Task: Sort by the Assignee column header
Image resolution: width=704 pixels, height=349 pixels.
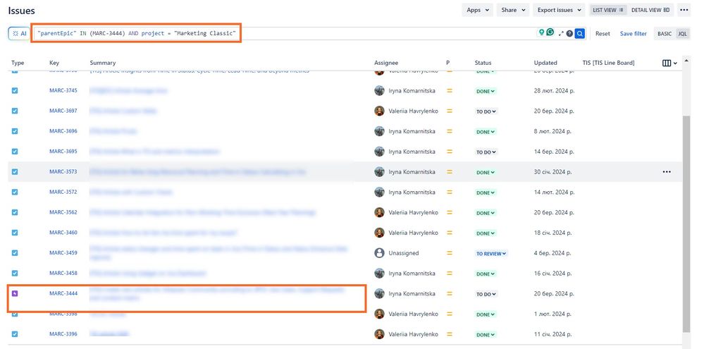Action: [386, 63]
